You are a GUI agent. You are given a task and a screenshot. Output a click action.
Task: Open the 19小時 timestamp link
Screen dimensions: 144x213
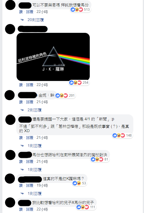(x=42, y=185)
